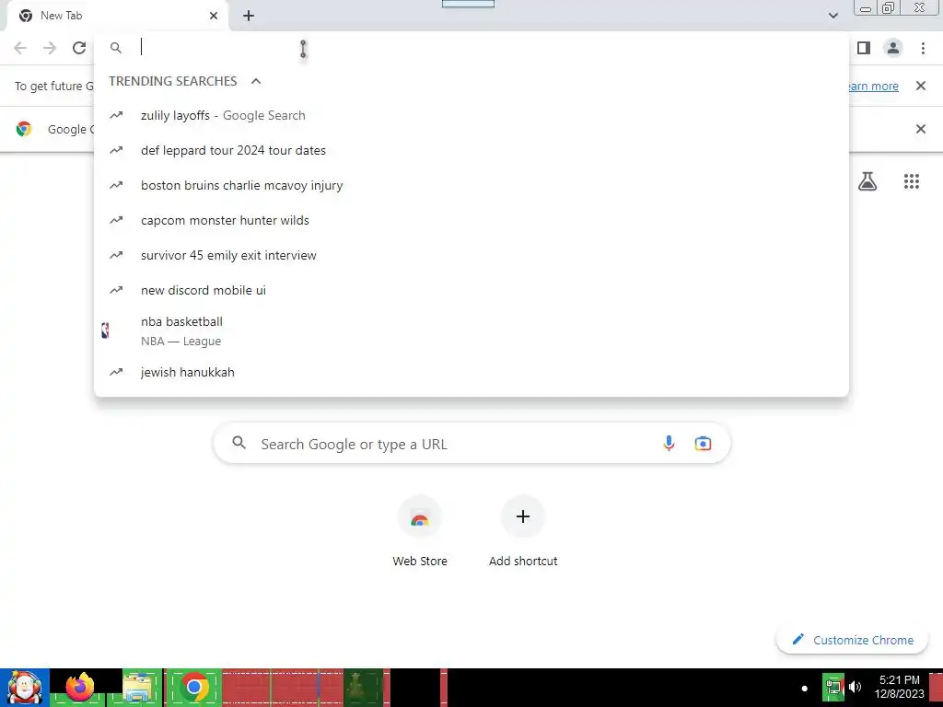Collapse the Trending Searches section
Screen dimensions: 943x707
(256, 81)
